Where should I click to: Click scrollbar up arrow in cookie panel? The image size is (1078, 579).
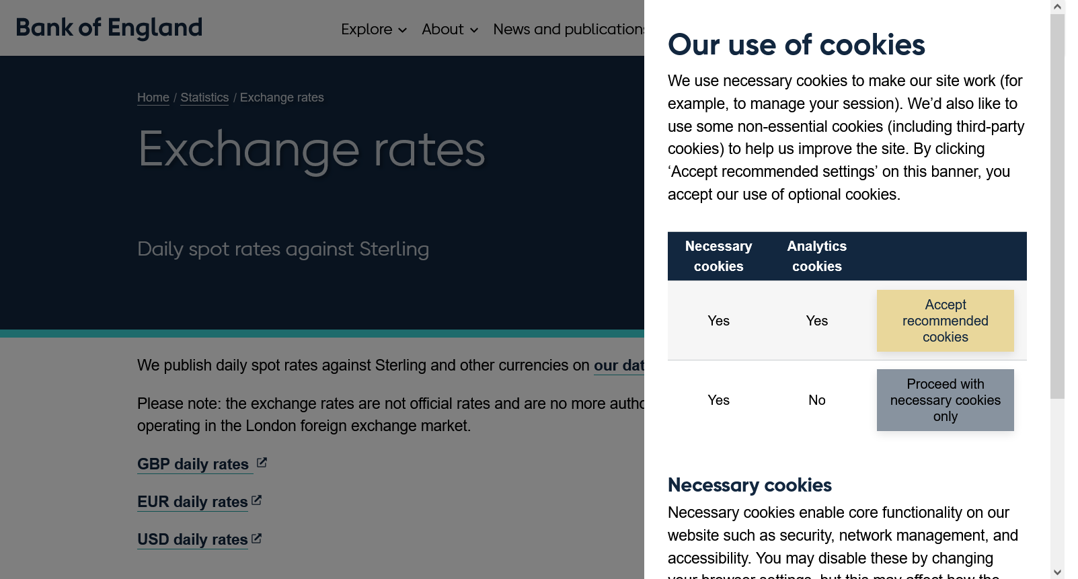click(x=1057, y=7)
